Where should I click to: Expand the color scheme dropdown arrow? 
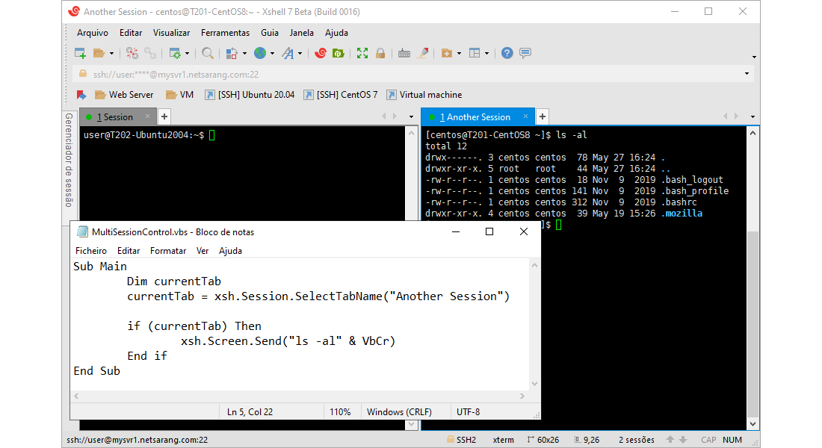(244, 54)
